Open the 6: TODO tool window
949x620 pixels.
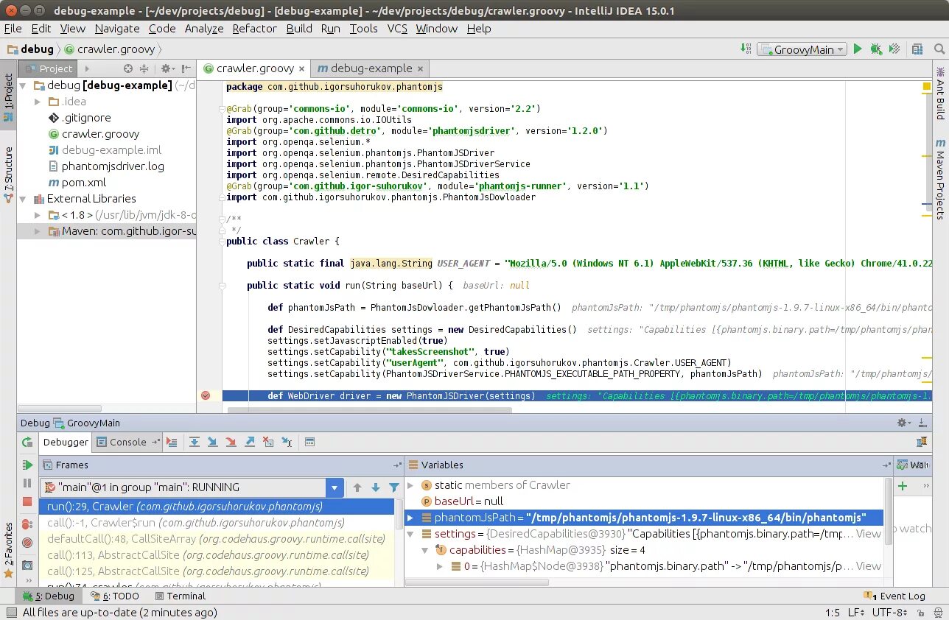click(114, 596)
